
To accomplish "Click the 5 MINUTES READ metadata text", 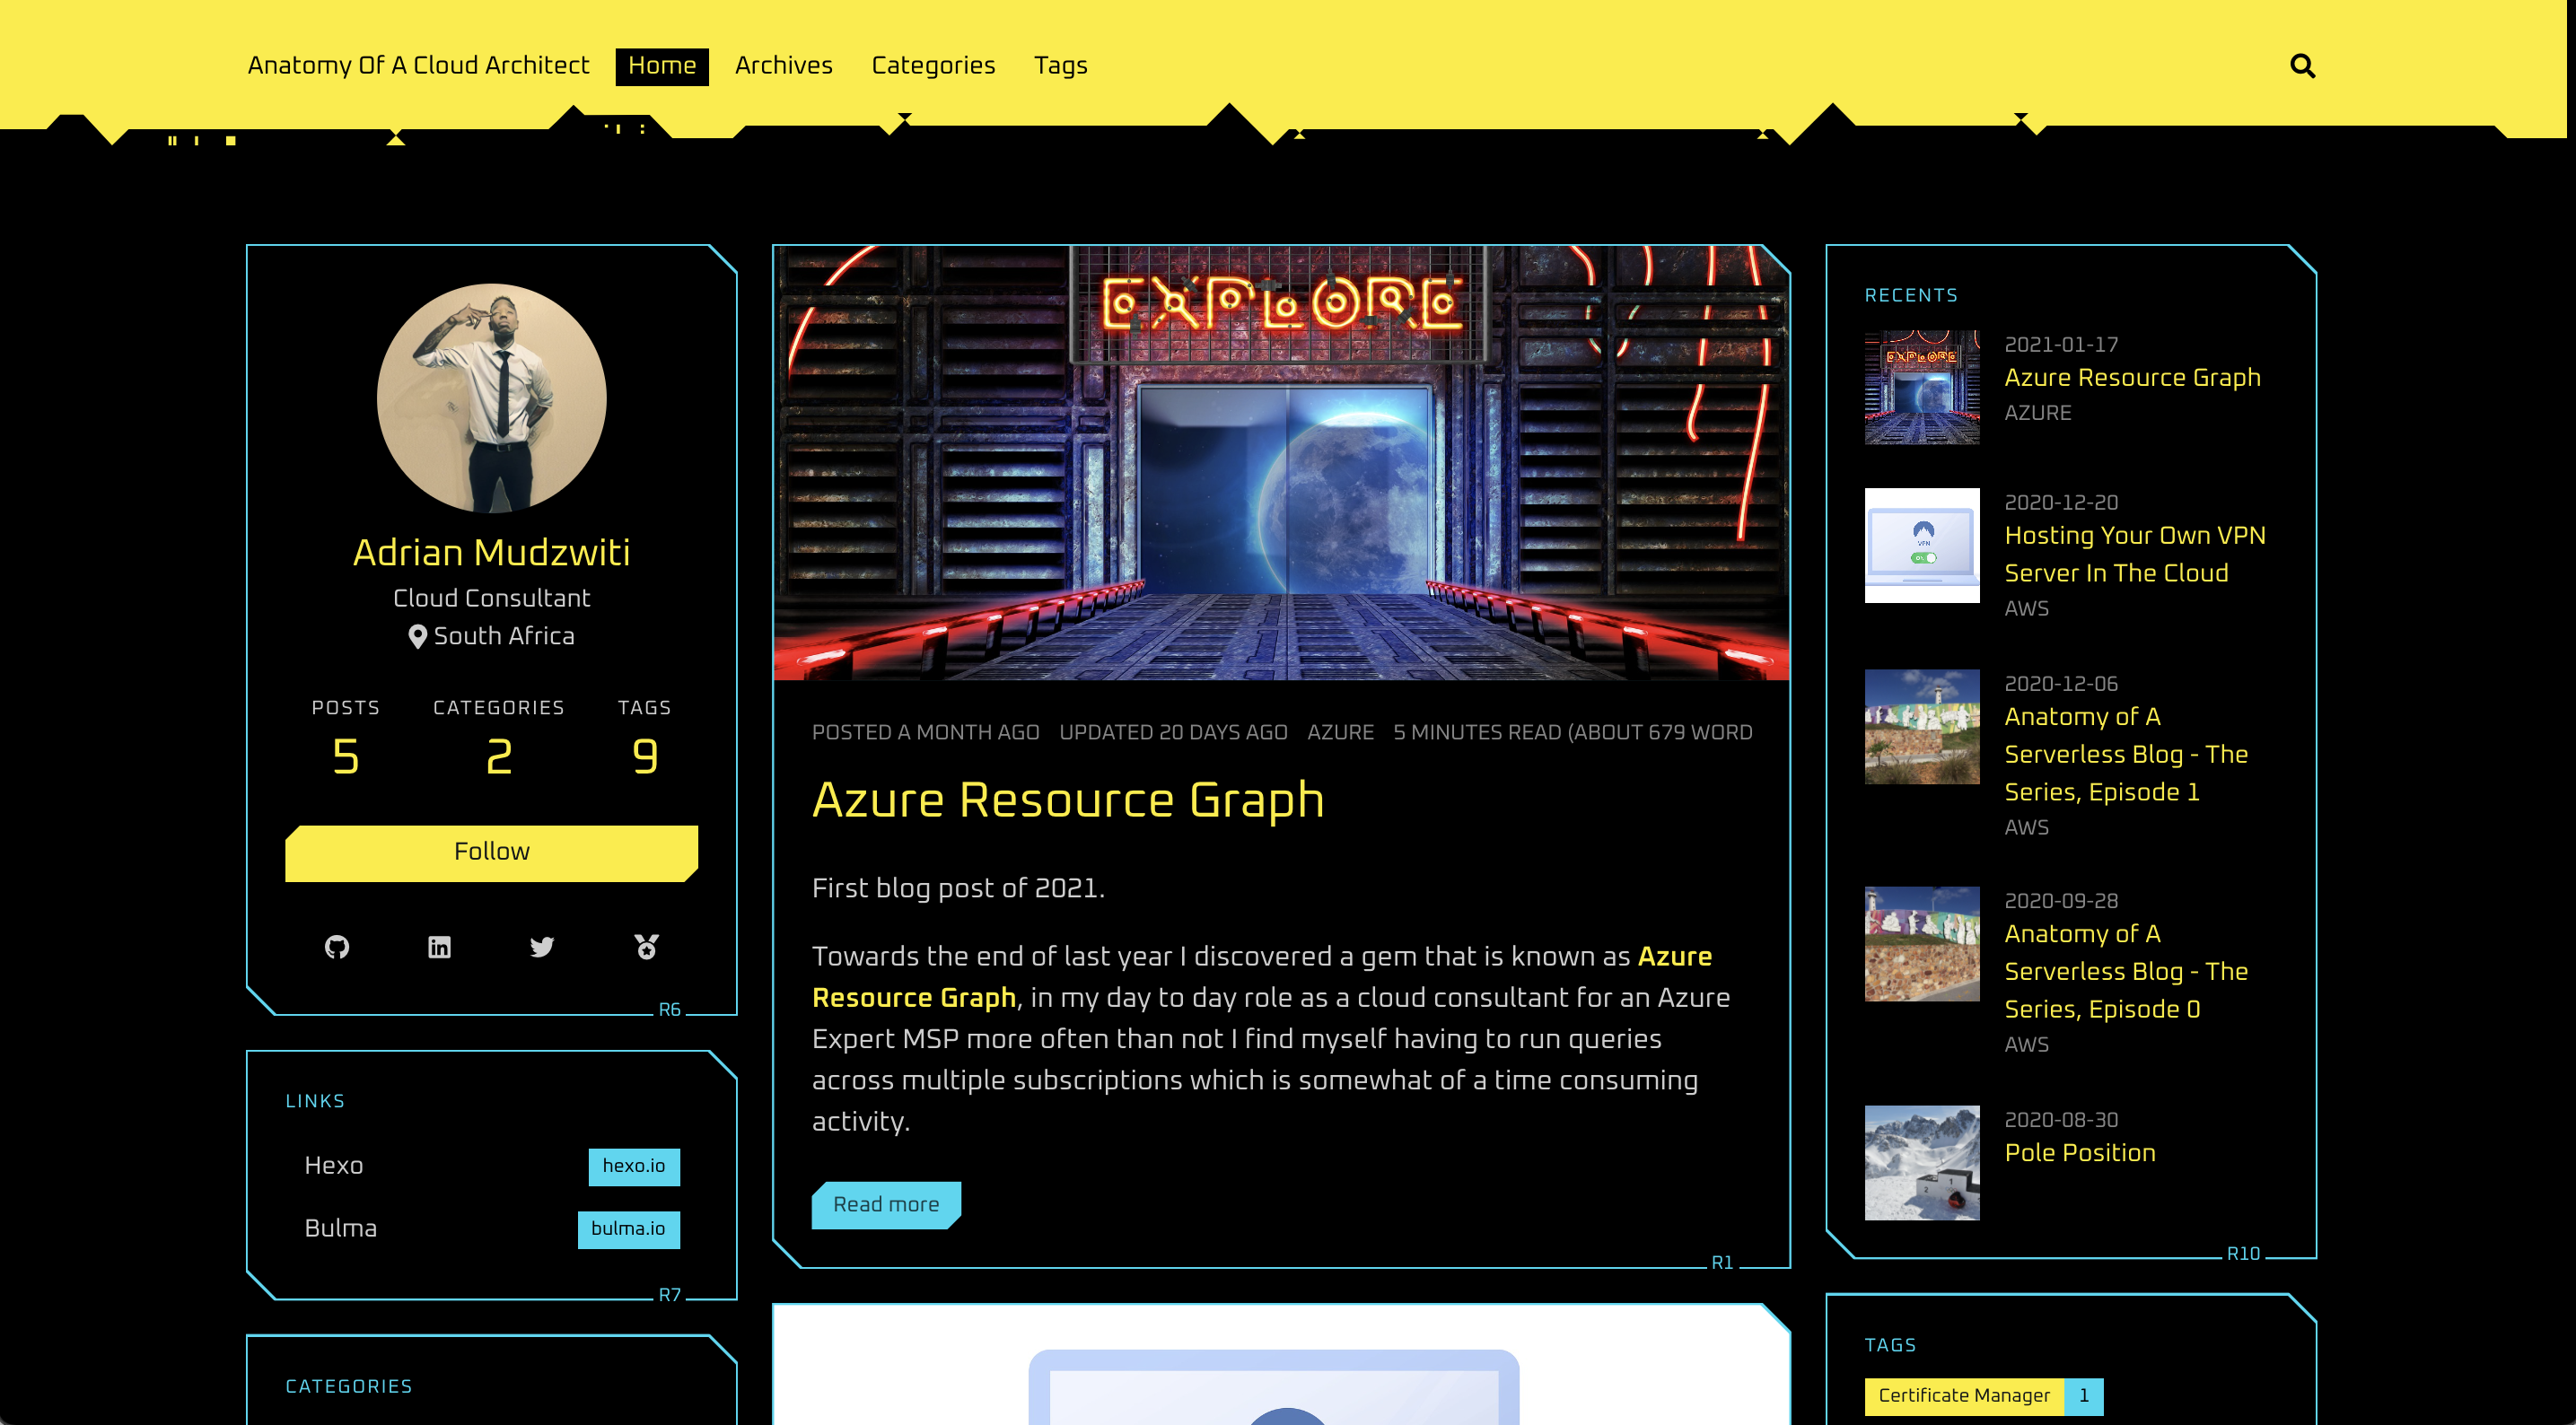I will 1572,732.
